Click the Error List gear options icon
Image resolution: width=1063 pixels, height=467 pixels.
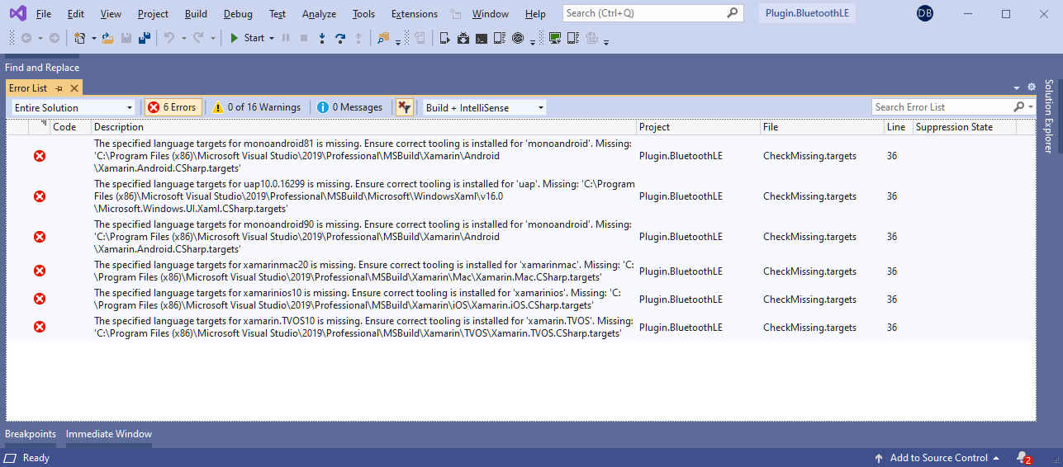pos(1032,87)
